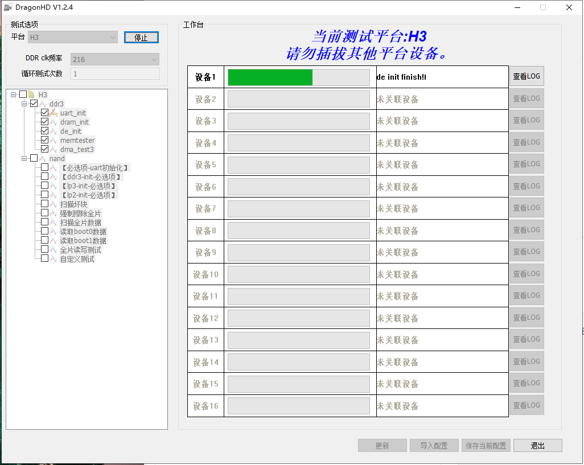Click the H3 folder icon in tree
Screen dimensions: 584x465
click(x=32, y=94)
